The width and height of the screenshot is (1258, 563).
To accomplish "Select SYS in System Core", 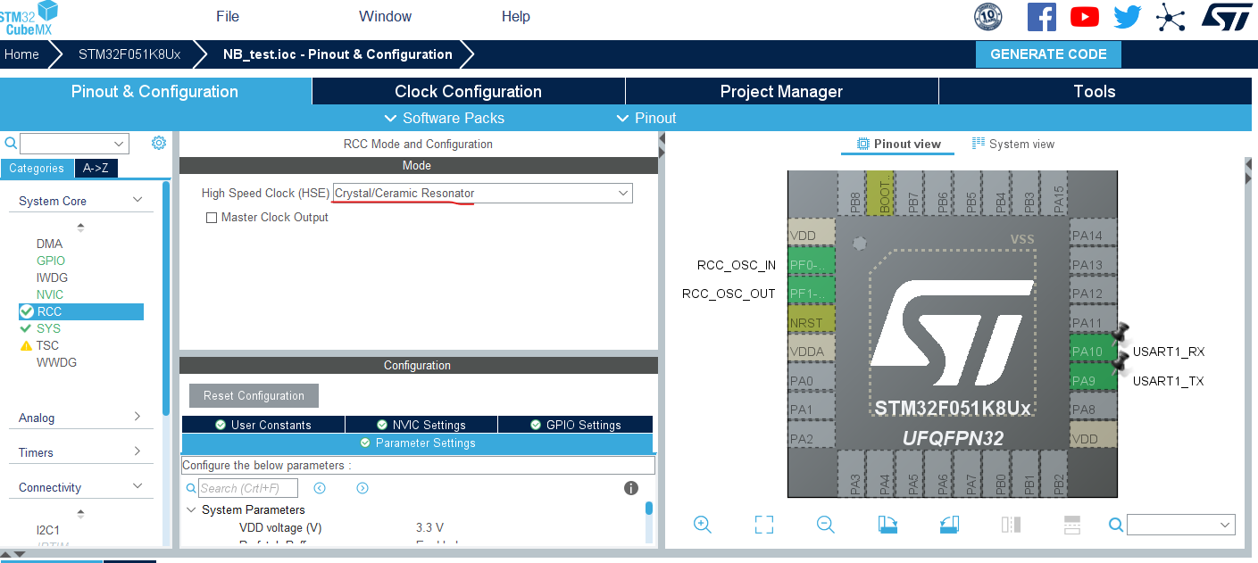I will point(48,328).
